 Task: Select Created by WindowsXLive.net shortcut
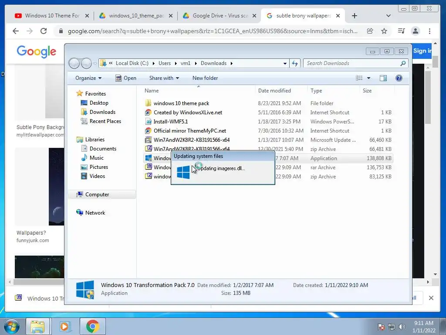pos(183,112)
